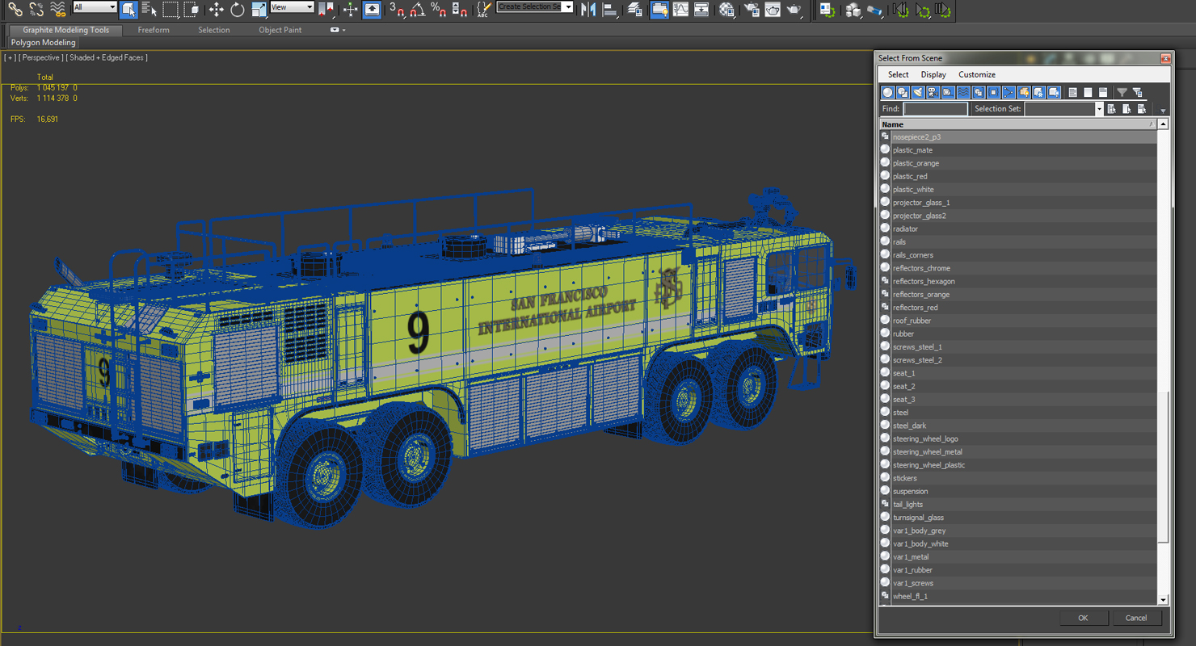
Task: Switch to the Selection ribbon tab
Action: pos(214,30)
